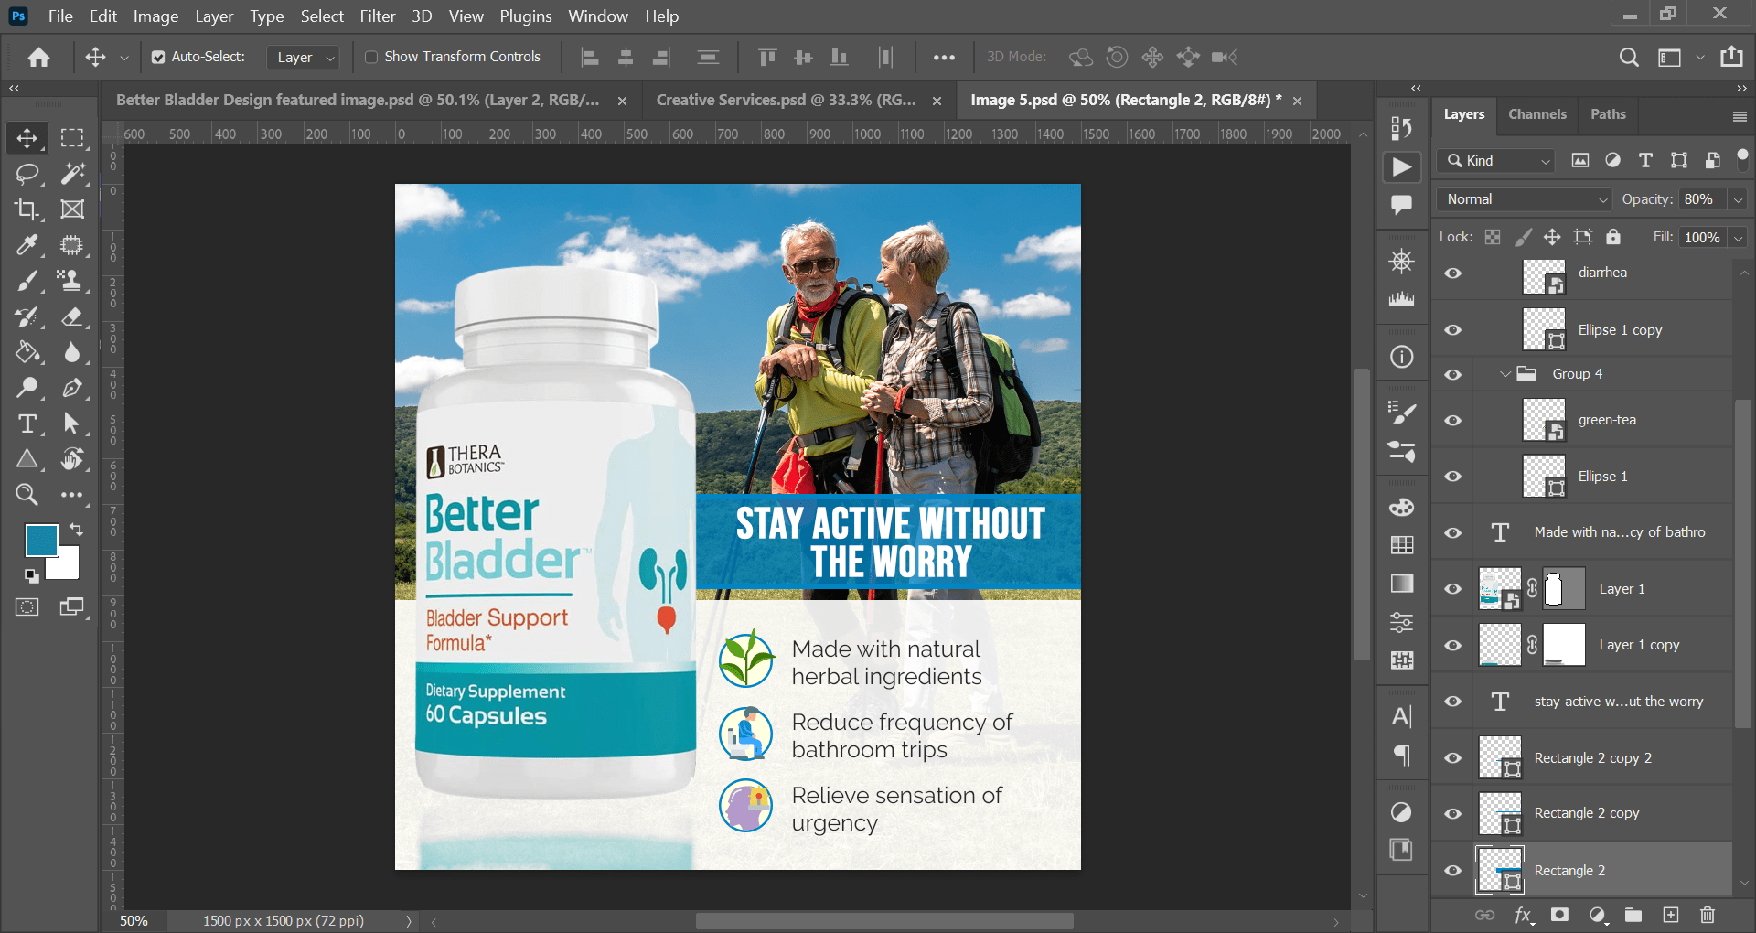The image size is (1756, 933).
Task: Collapse the Group 4 folder
Action: 1505,374
